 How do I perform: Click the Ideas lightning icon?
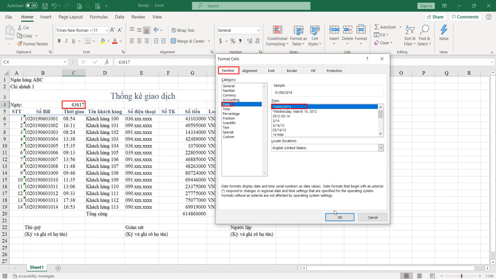click(x=444, y=30)
